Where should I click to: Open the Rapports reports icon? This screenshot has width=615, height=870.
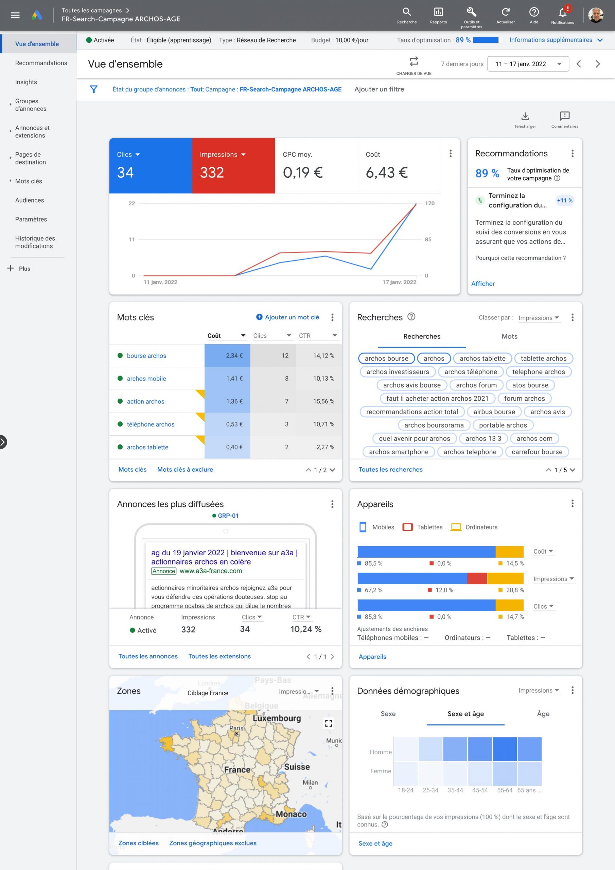click(x=438, y=16)
